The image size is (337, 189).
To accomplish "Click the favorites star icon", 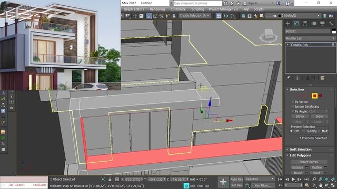I will coord(239,3).
